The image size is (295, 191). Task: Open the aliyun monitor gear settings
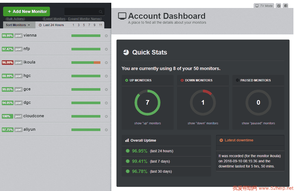[x=106, y=130]
